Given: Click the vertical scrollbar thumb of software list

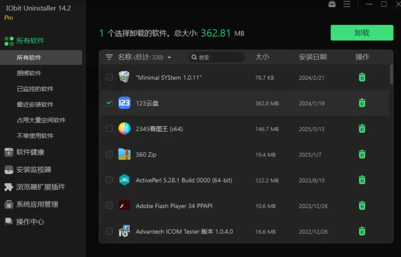Looking at the screenshot, I should [x=391, y=74].
